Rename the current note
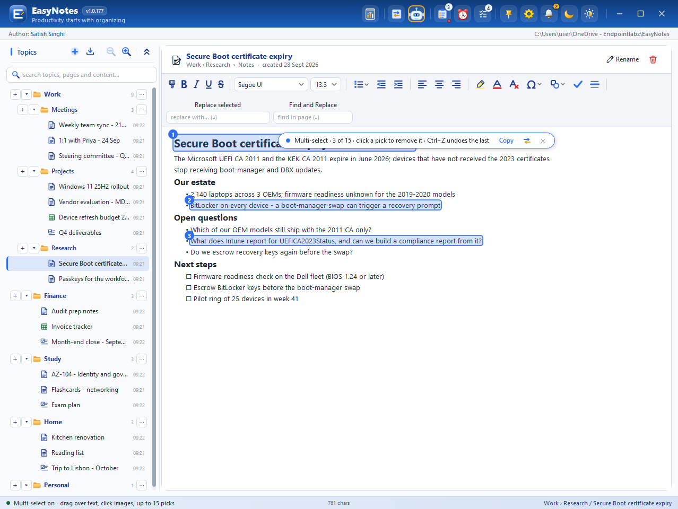 [x=623, y=59]
